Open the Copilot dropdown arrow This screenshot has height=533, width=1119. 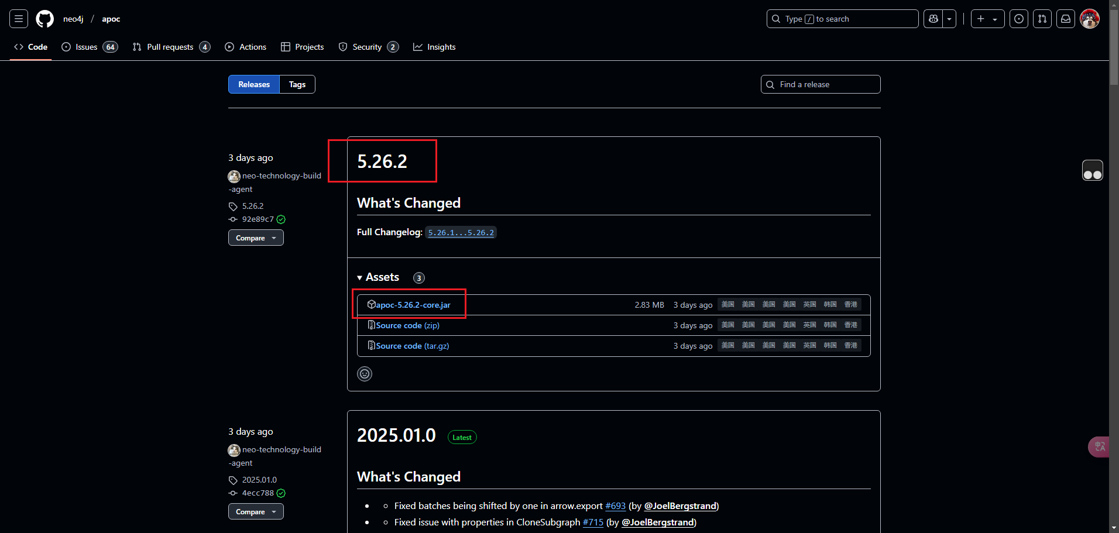[x=949, y=19]
